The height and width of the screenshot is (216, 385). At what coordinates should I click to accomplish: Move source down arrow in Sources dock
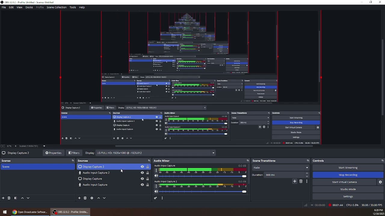click(x=104, y=198)
